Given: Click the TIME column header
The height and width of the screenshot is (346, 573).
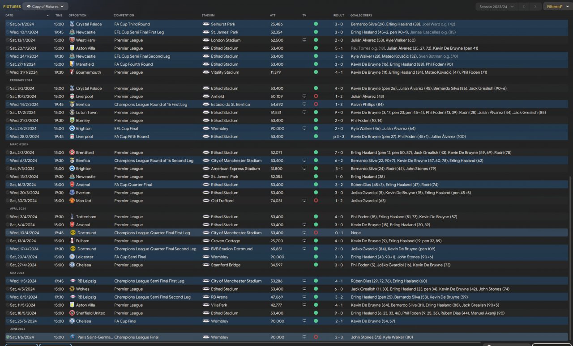Looking at the screenshot, I should pos(59,16).
